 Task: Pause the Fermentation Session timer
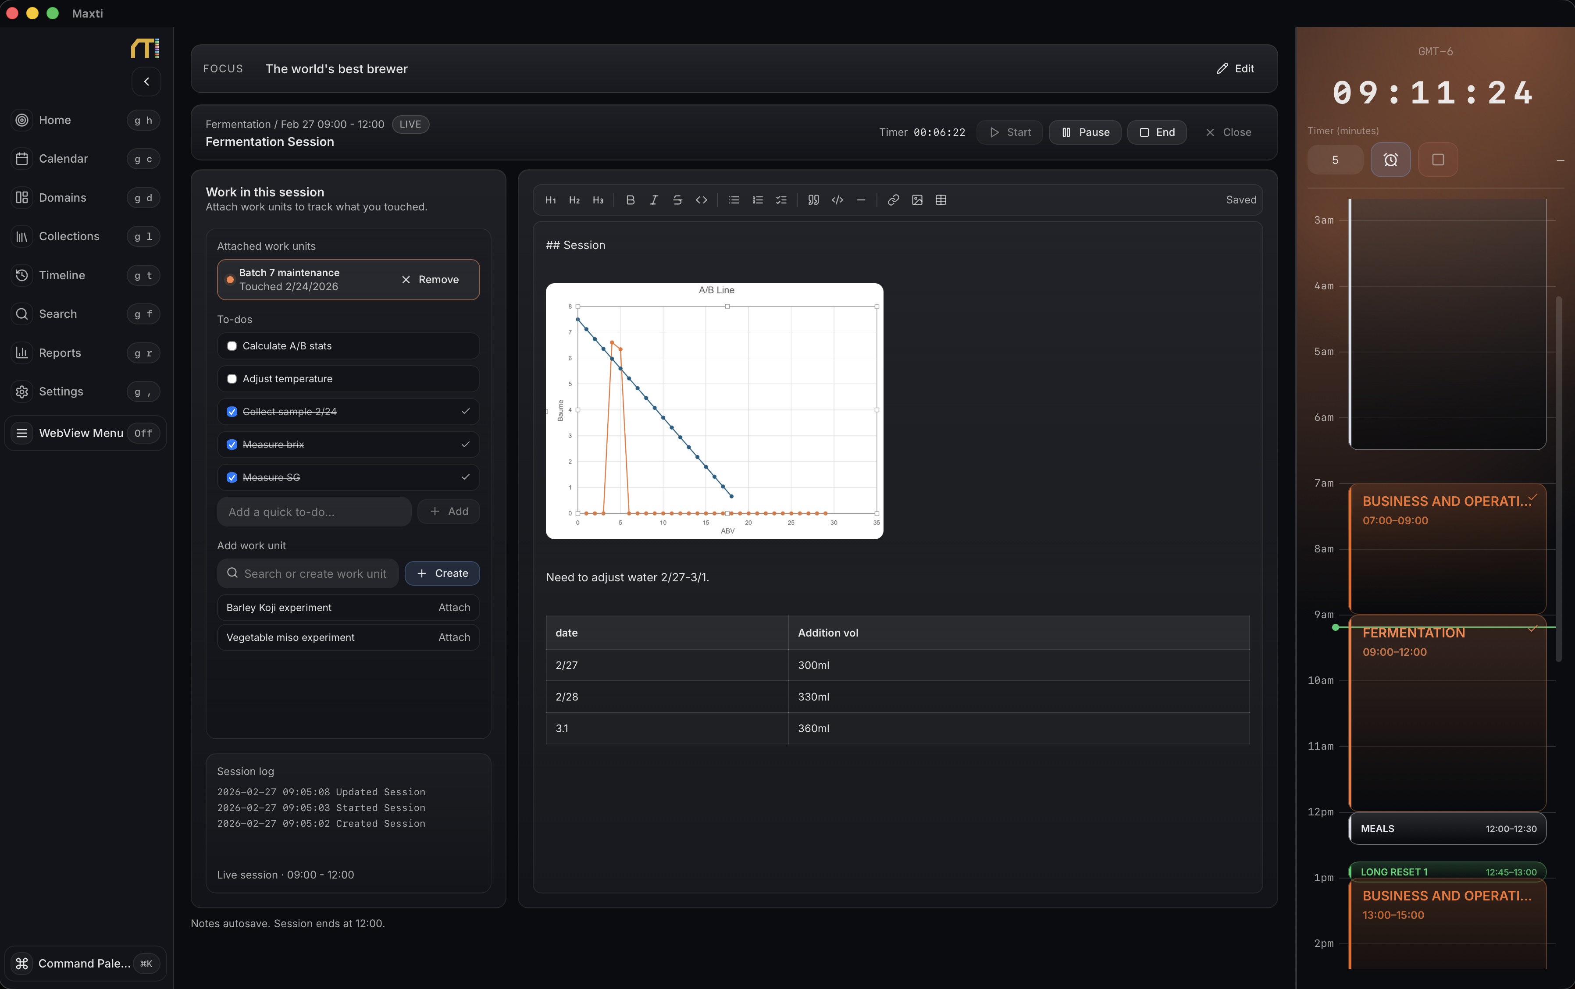1084,132
